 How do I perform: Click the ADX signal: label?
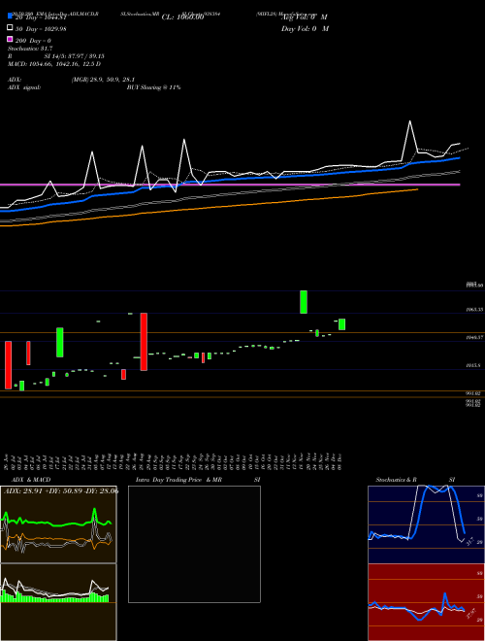[24, 87]
